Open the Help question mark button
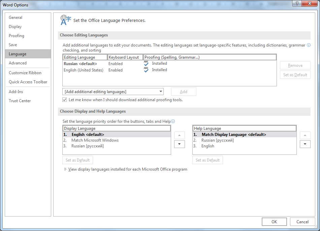320x231 pixels. (x=297, y=3)
